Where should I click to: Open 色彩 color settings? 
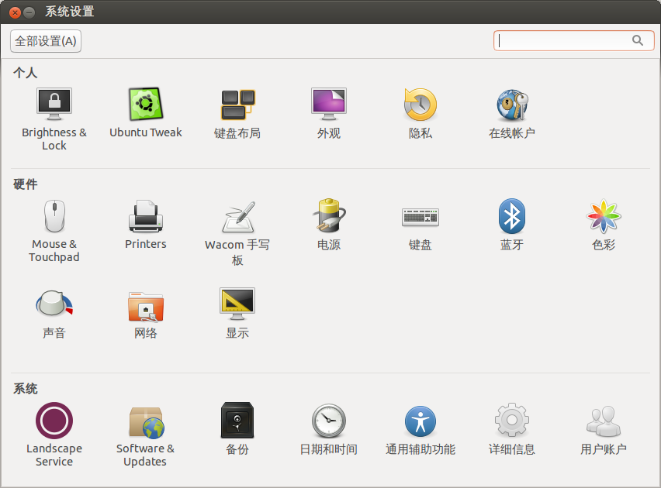[604, 225]
